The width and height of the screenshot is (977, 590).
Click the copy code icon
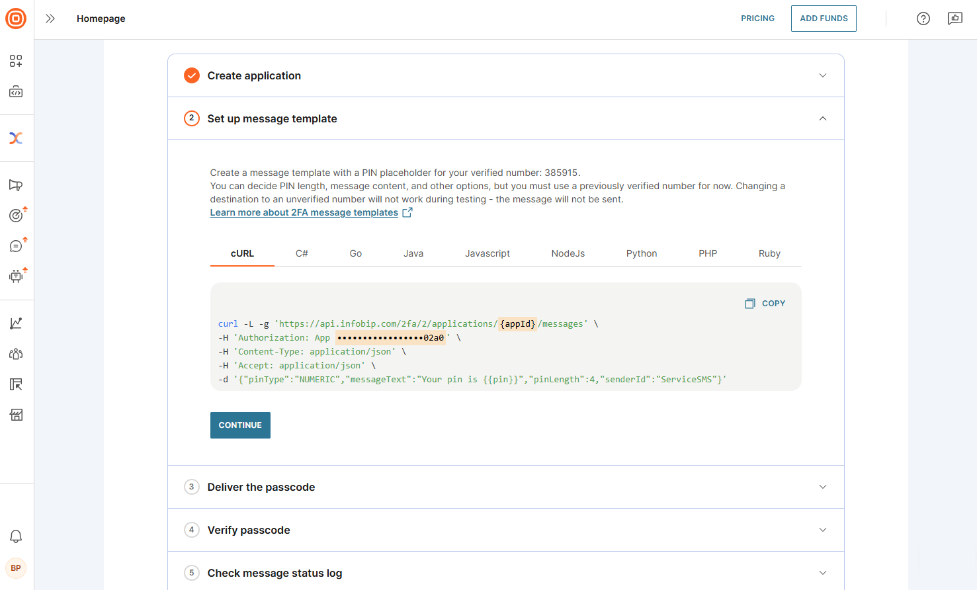click(x=749, y=304)
